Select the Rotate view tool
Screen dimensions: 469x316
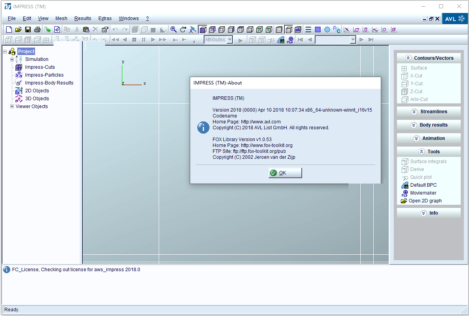[183, 29]
